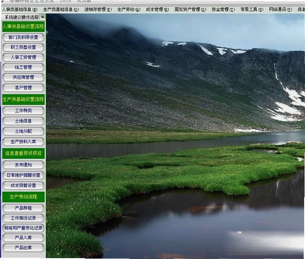Open 发布通知 in the sidebar

[x=23, y=165]
